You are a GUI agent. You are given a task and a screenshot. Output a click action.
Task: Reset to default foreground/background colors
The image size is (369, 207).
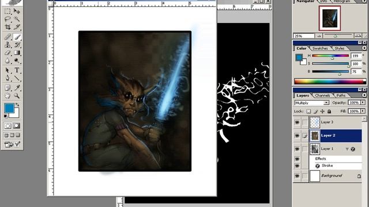click(x=6, y=116)
